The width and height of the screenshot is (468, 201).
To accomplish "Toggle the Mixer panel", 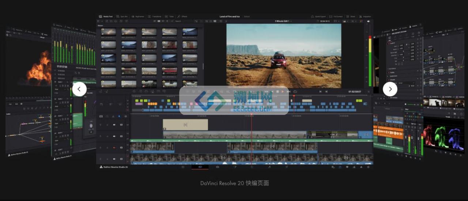I will [x=351, y=16].
